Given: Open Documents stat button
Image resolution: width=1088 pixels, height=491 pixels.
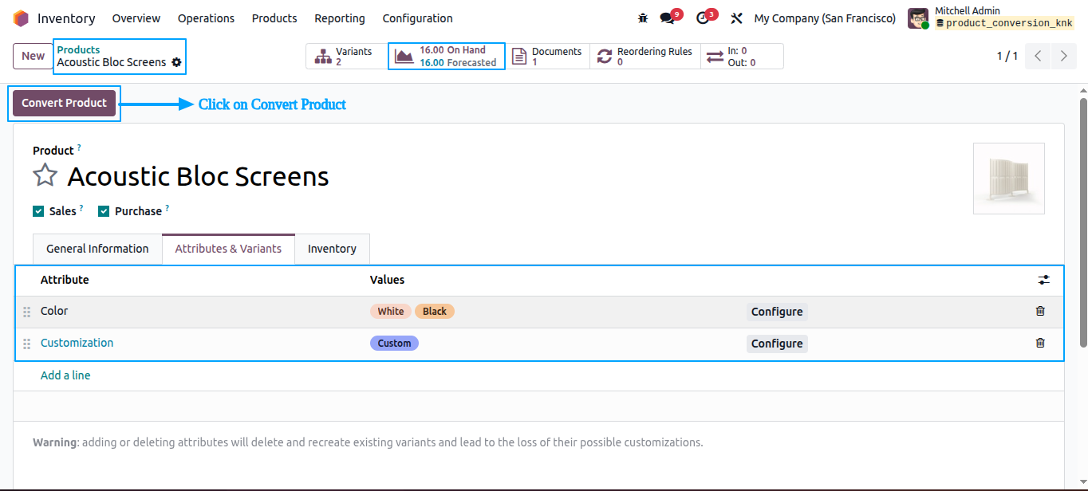Looking at the screenshot, I should [x=547, y=57].
